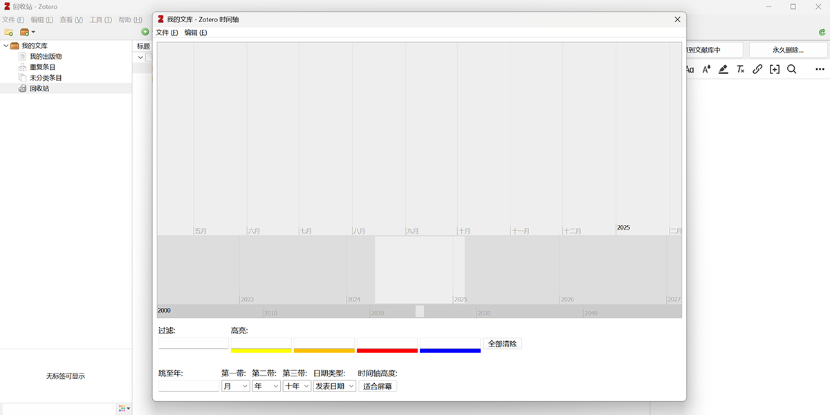830x415 pixels.
Task: Click the insert link chain icon
Action: coord(757,69)
